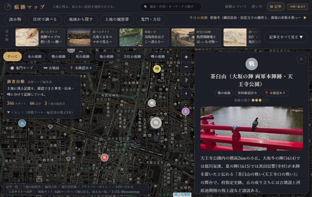The height and width of the screenshot is (197, 312).
Task: Click the map zoom in plus button
Action: point(186,57)
